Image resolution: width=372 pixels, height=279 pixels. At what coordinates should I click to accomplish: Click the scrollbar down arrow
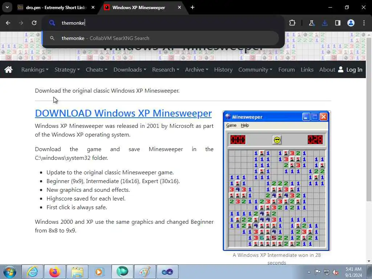[369, 261]
